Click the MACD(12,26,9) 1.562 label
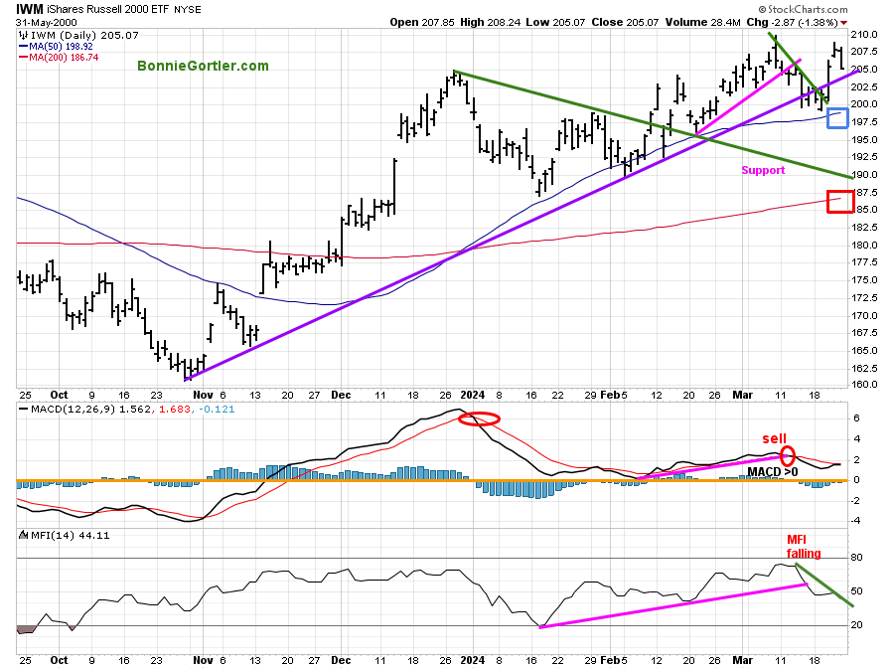 (x=91, y=409)
